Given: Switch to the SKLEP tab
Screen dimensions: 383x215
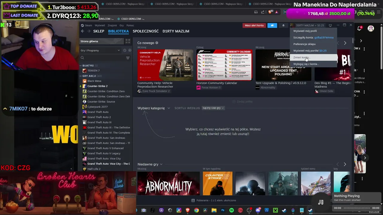Looking at the screenshot, I should tap(99, 31).
